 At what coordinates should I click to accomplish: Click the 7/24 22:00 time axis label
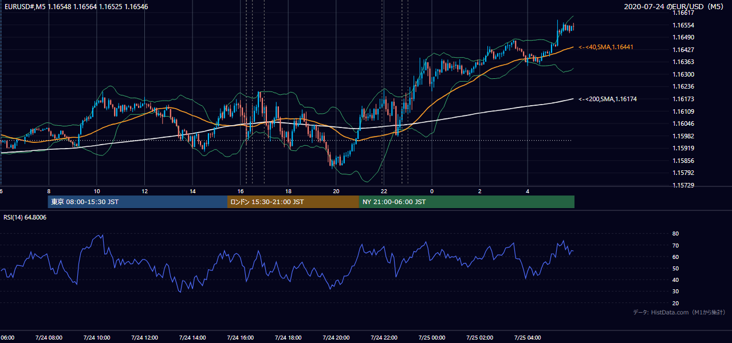point(384,337)
